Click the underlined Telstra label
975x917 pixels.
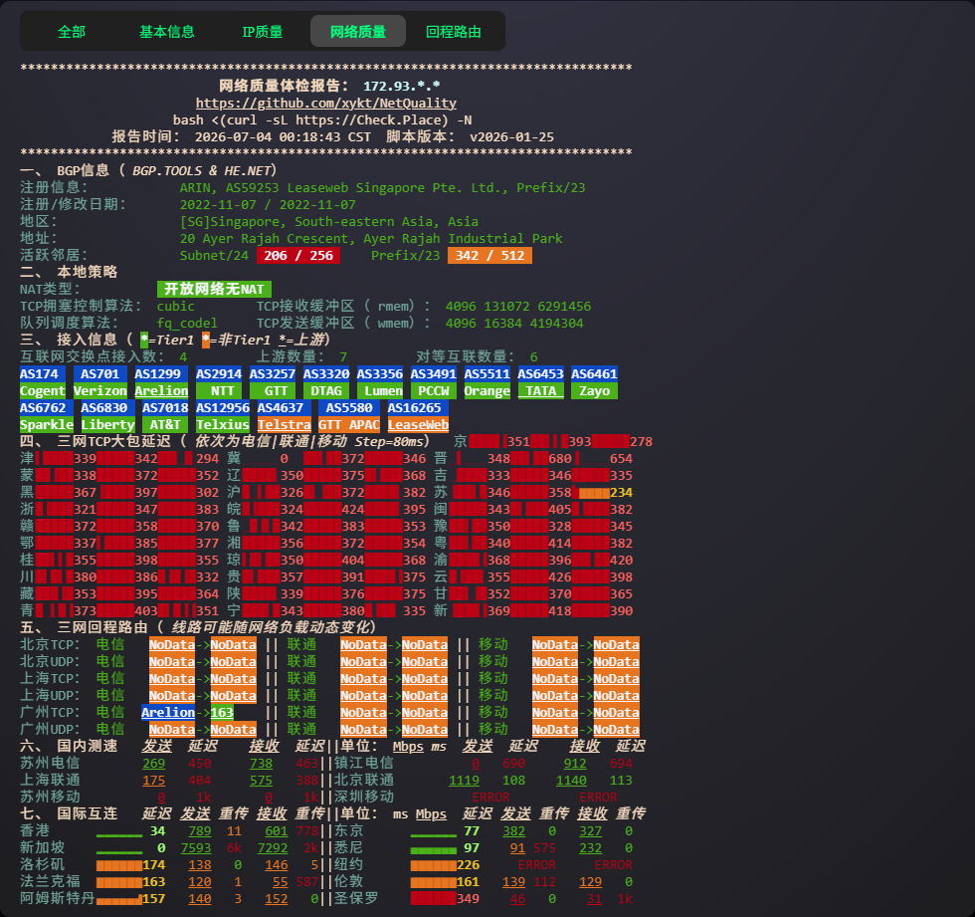click(284, 425)
